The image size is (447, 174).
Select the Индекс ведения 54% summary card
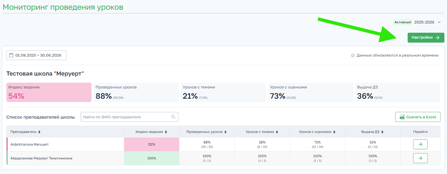pos(49,92)
